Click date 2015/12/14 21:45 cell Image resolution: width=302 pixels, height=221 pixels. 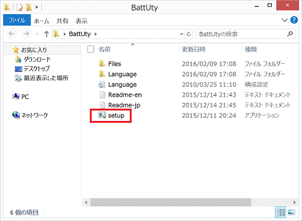[209, 105]
